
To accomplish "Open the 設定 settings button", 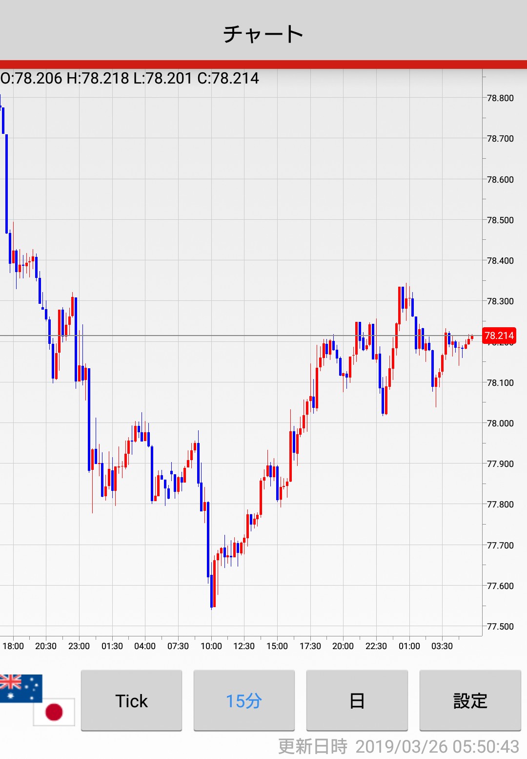I will coord(470,700).
